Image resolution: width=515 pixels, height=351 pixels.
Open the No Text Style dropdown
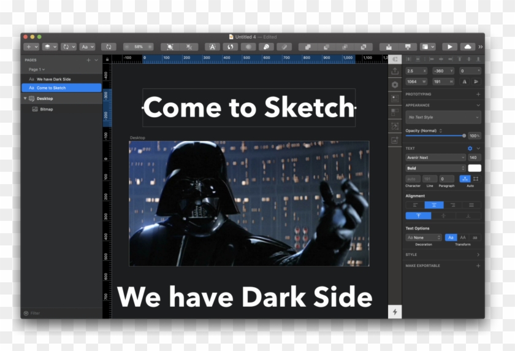(x=443, y=117)
